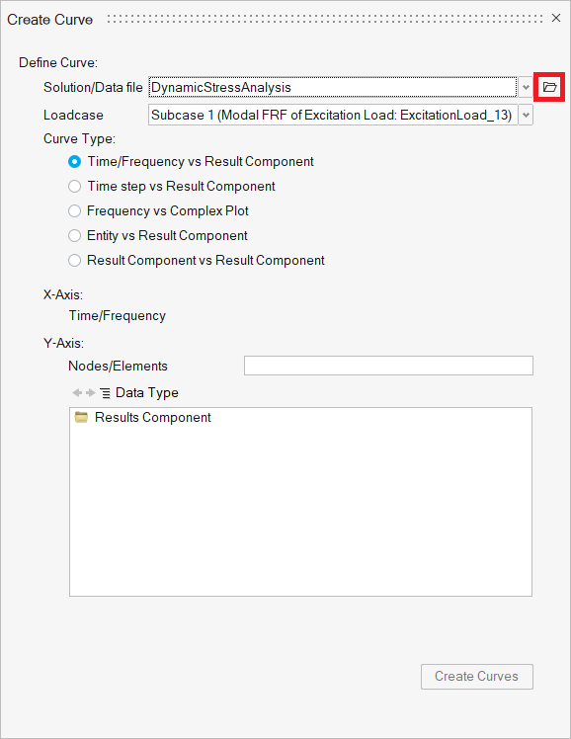This screenshot has width=571, height=739.
Task: Expand the Loadcase dropdown arrow
Action: (526, 115)
